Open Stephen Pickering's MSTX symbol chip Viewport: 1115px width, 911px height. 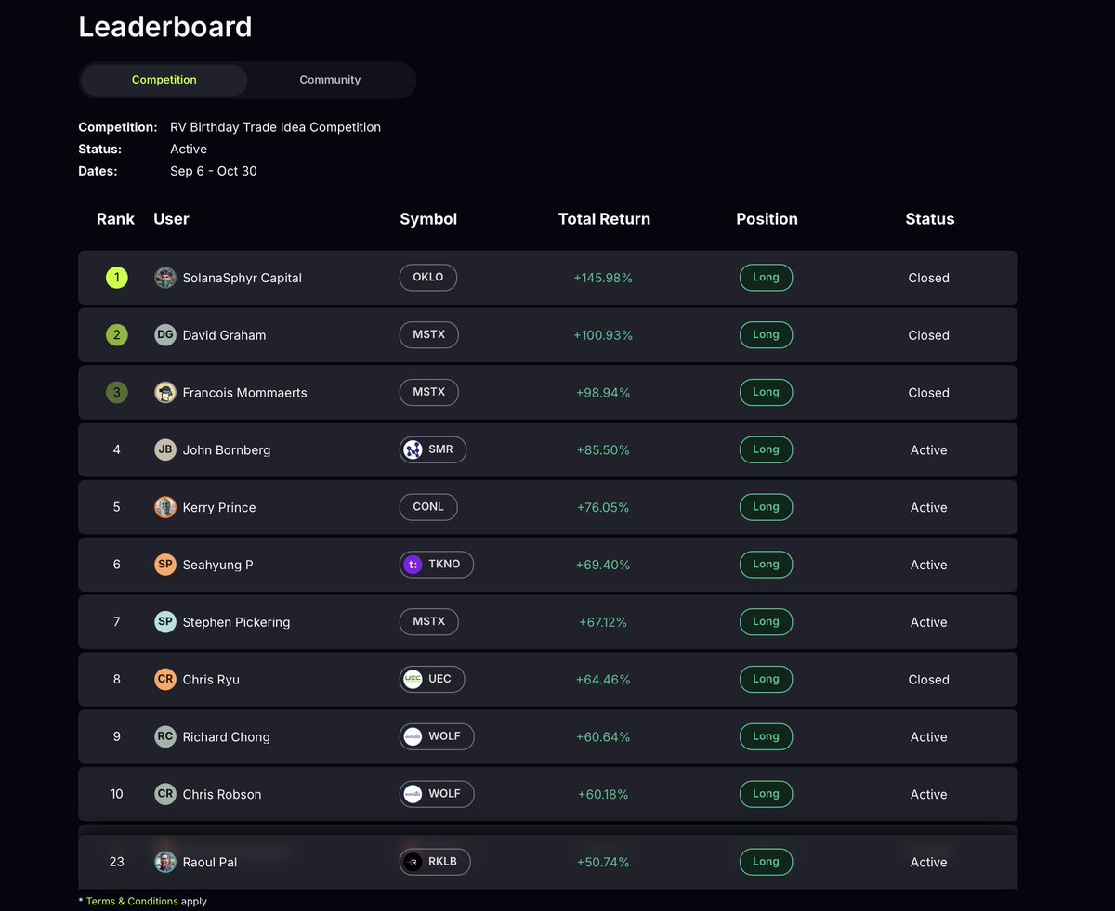tap(429, 622)
